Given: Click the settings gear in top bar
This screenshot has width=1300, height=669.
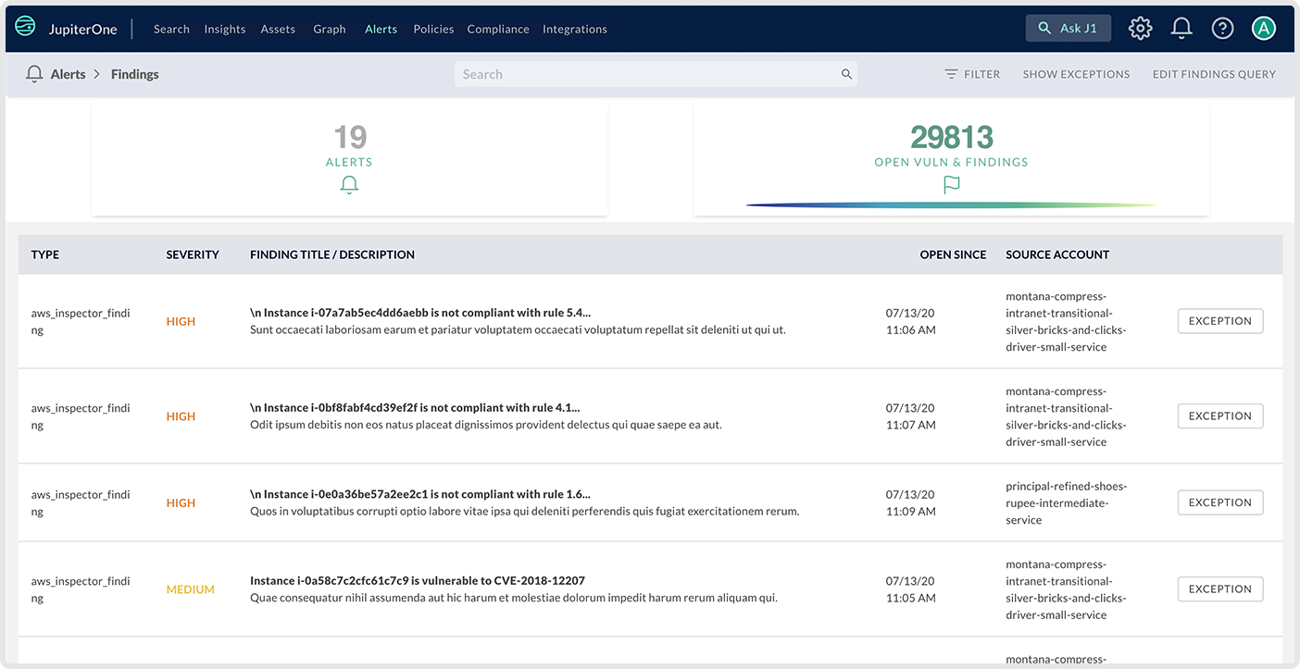Looking at the screenshot, I should 1140,28.
